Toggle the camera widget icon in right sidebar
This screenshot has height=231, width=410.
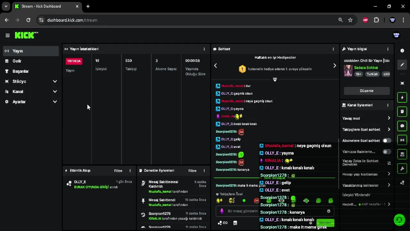coord(402,154)
